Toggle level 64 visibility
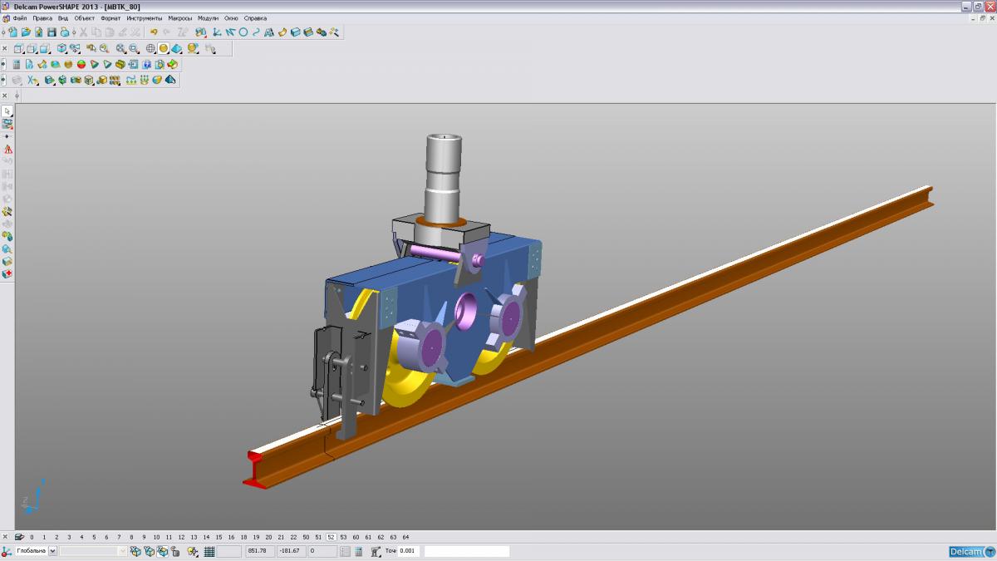The height and width of the screenshot is (561, 997). [405, 537]
